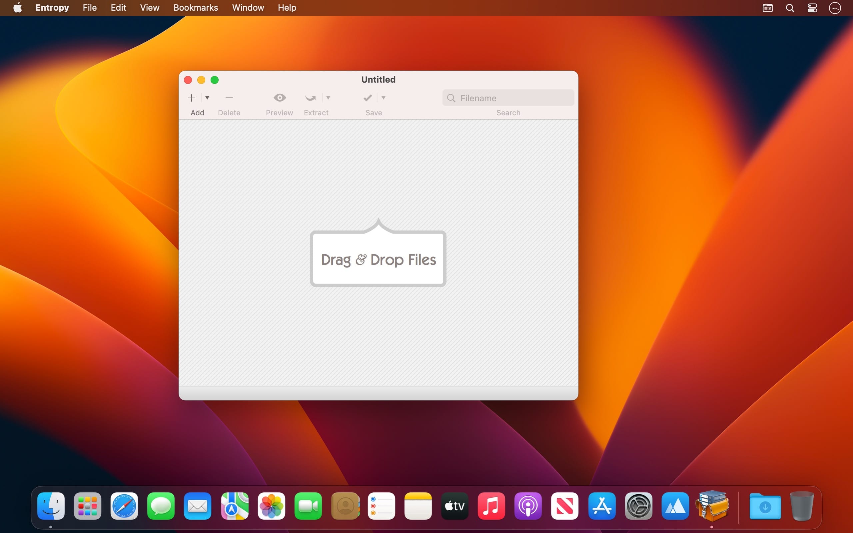Open the Help menu
This screenshot has height=533, width=853.
(x=287, y=8)
